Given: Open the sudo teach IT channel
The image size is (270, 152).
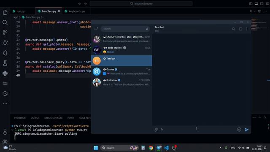Looking at the screenshot, I should [121, 50].
